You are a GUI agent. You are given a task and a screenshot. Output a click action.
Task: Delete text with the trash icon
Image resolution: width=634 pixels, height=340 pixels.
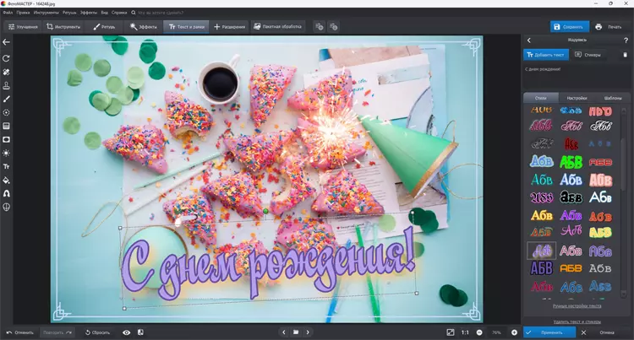click(625, 55)
